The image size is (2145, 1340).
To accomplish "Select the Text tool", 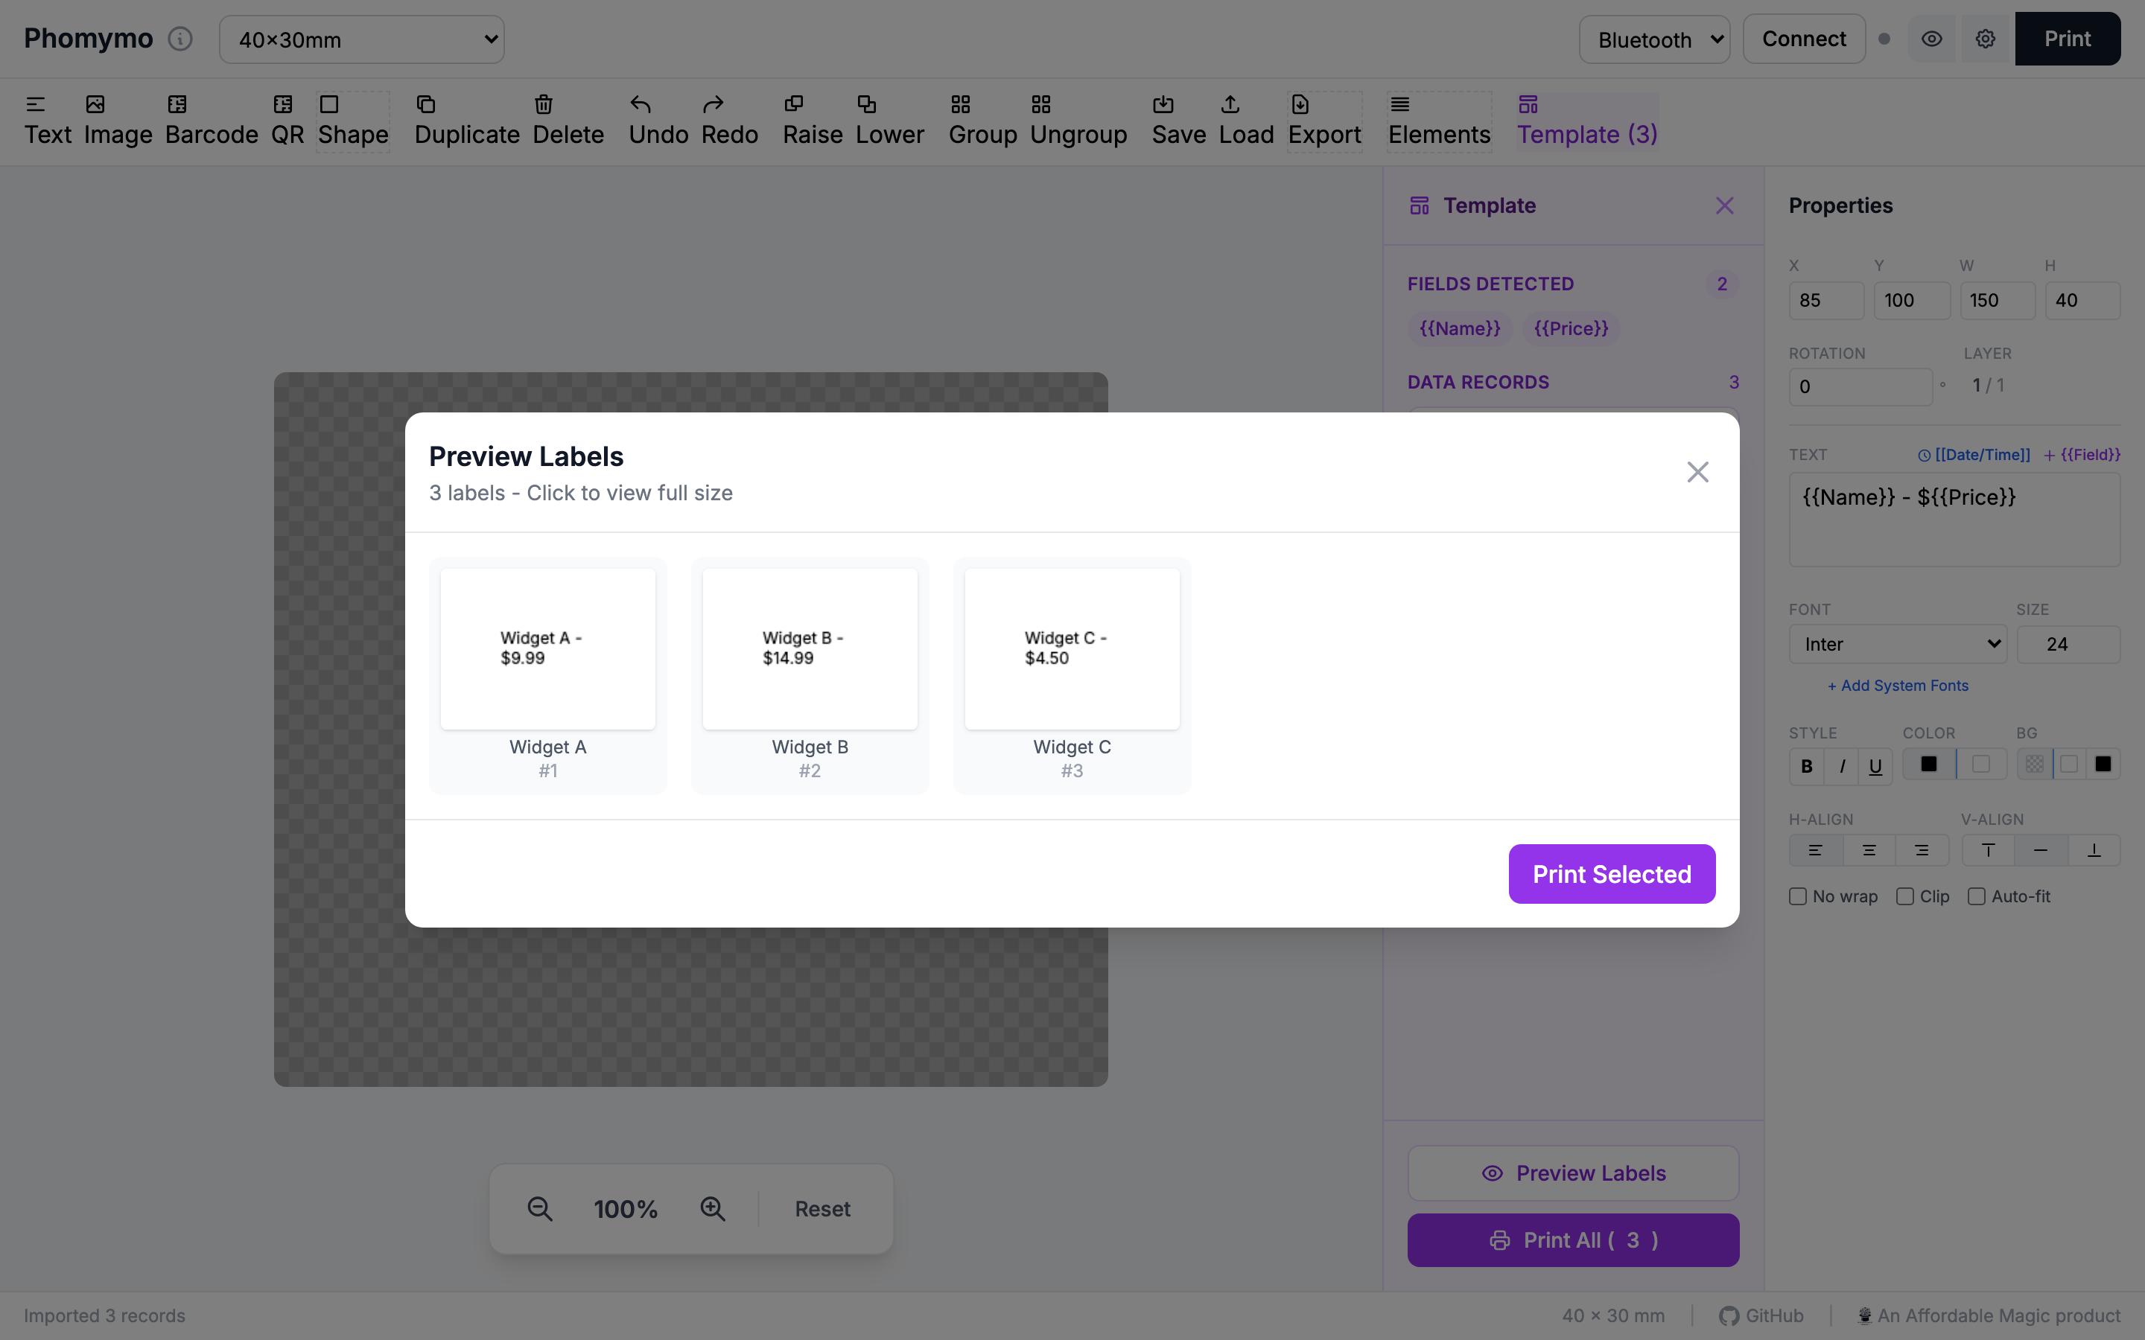I will pyautogui.click(x=48, y=121).
